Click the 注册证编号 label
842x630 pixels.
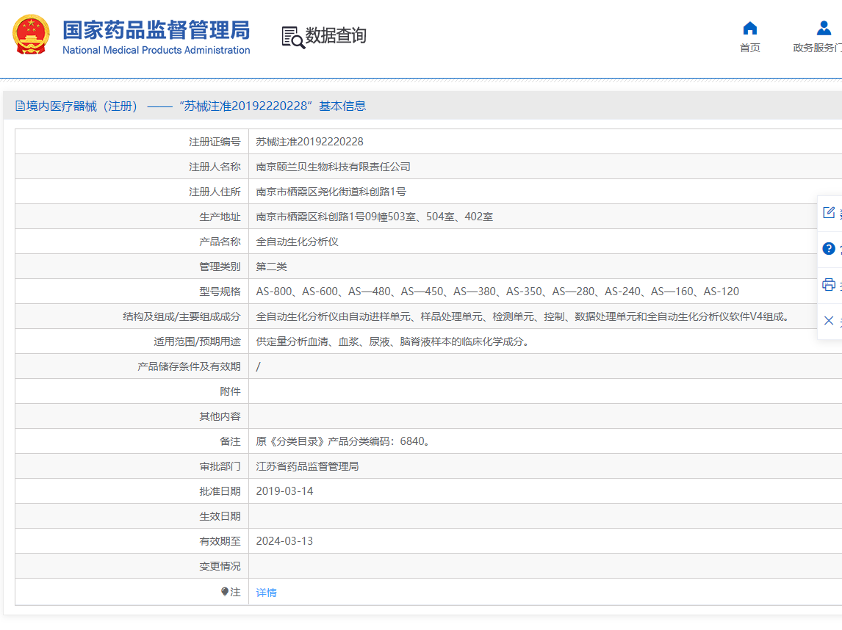[x=215, y=142]
